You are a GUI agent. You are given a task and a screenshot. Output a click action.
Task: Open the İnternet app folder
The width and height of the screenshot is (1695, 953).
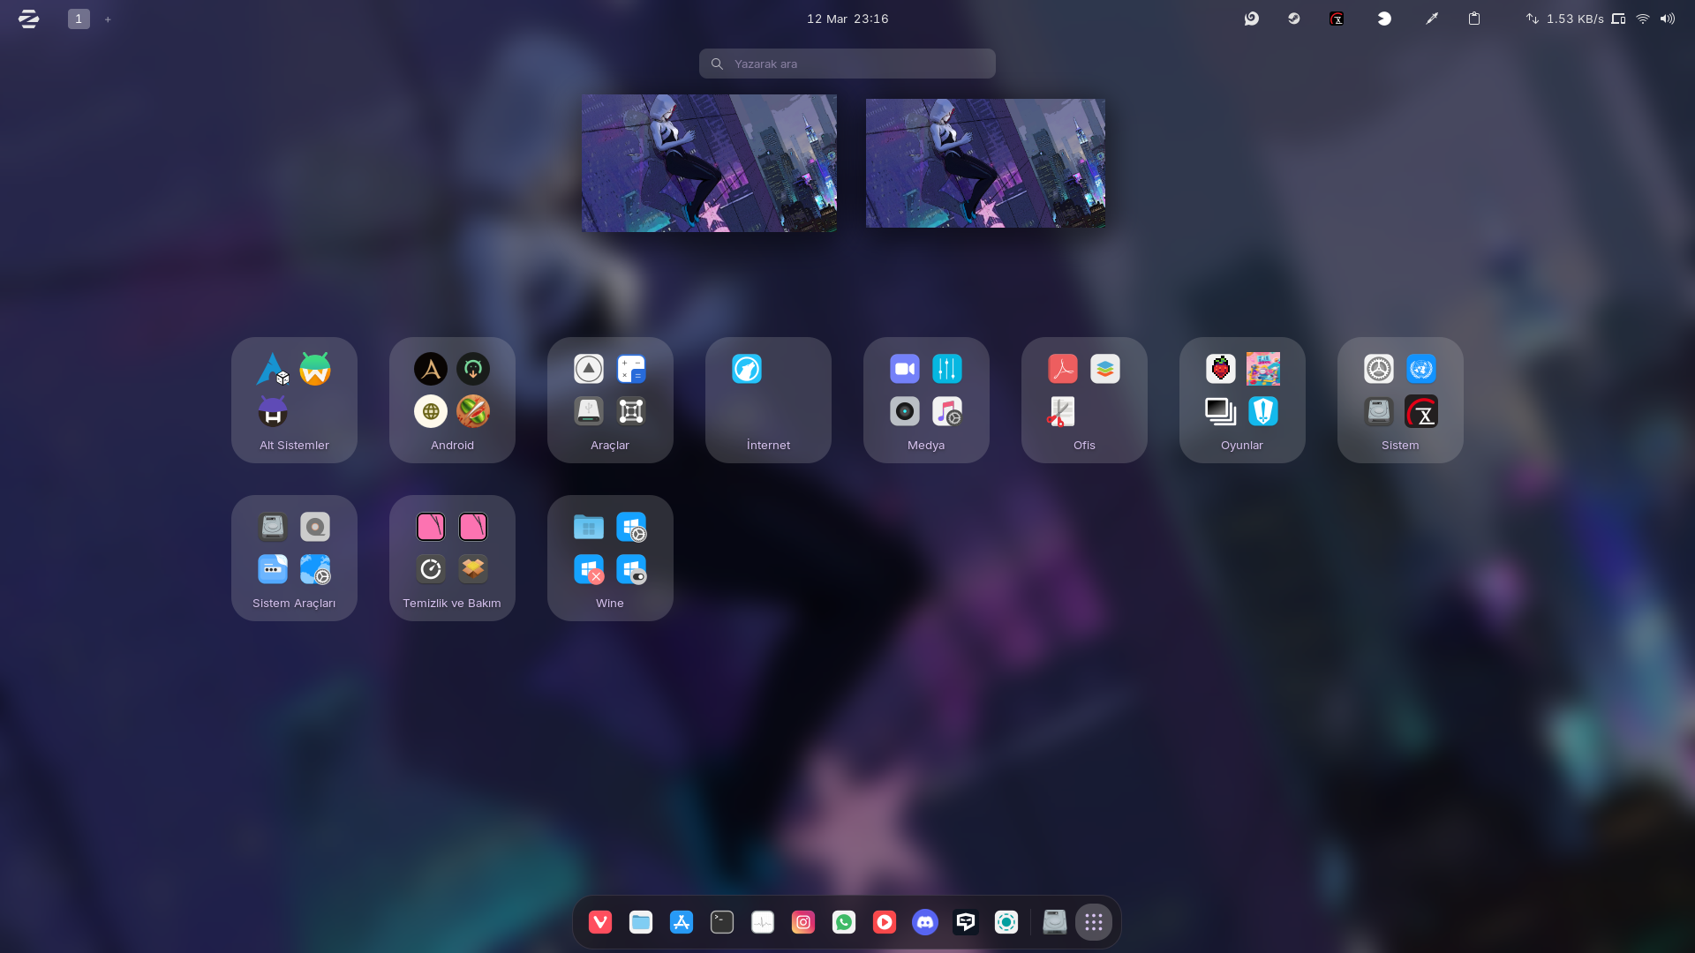[x=768, y=400]
